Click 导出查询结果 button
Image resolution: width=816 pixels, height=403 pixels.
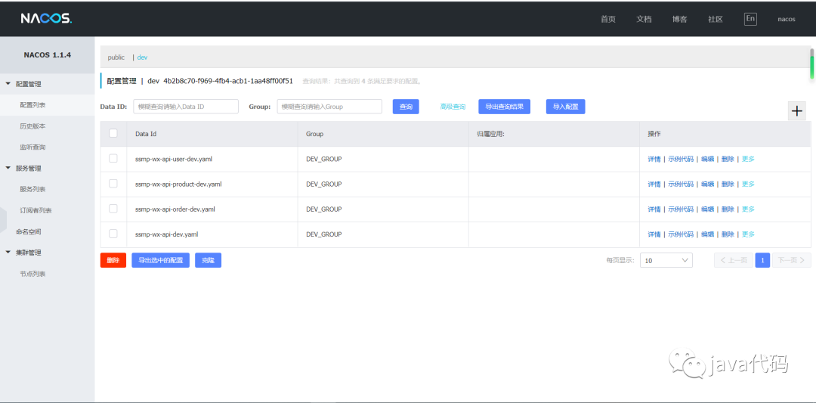tap(504, 107)
